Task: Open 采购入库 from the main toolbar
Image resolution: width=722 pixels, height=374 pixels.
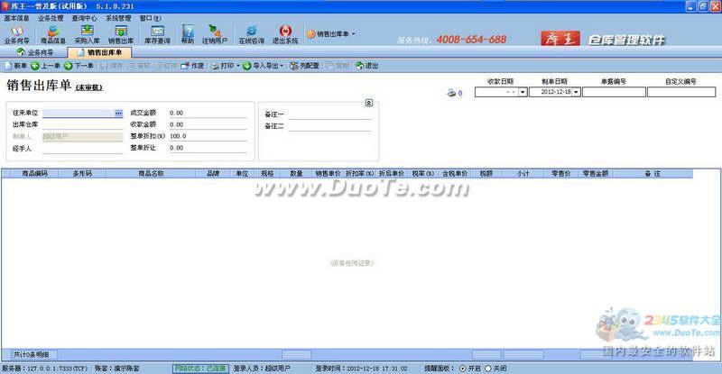Action: [x=88, y=34]
